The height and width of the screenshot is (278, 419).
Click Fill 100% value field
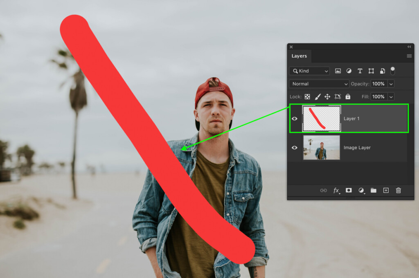point(379,97)
